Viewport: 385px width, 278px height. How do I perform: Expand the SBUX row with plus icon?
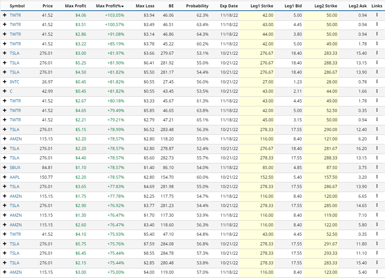pos(5,168)
